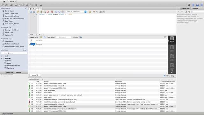Image resolution: width=204 pixels, height=115 pixels.
Task: Toggle auto-commit mode
Action: tap(63, 12)
